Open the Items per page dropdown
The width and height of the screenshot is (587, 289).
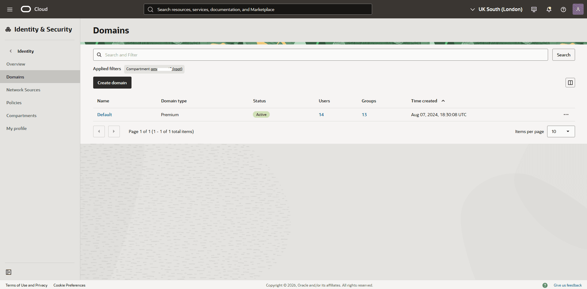(561, 131)
